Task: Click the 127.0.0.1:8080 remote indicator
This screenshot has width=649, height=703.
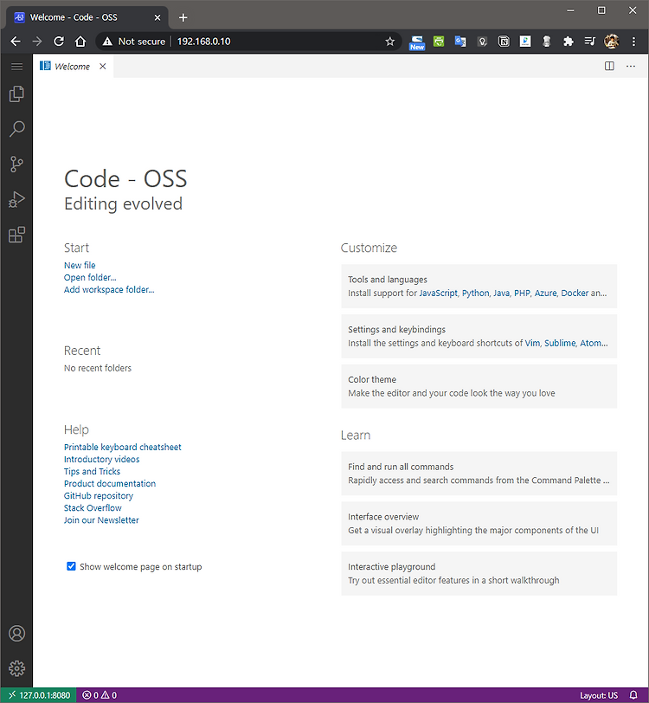Action: point(39,695)
